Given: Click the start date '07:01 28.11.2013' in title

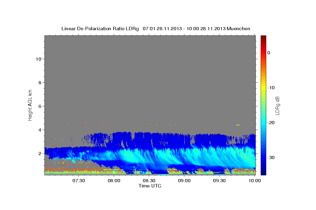Looking at the screenshot, I should coord(162,29).
